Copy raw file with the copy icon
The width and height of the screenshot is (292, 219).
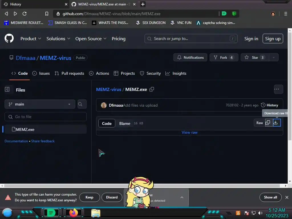click(x=268, y=123)
